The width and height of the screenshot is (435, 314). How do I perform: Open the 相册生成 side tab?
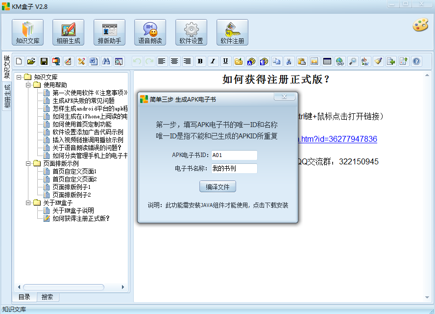(x=6, y=95)
